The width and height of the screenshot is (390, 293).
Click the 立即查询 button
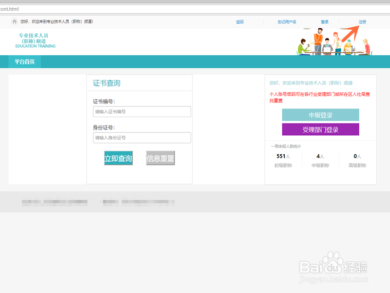pos(118,158)
